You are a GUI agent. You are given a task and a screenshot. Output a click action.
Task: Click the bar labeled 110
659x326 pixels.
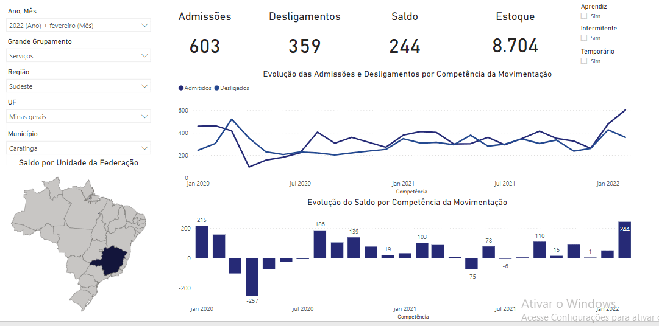[x=540, y=249]
